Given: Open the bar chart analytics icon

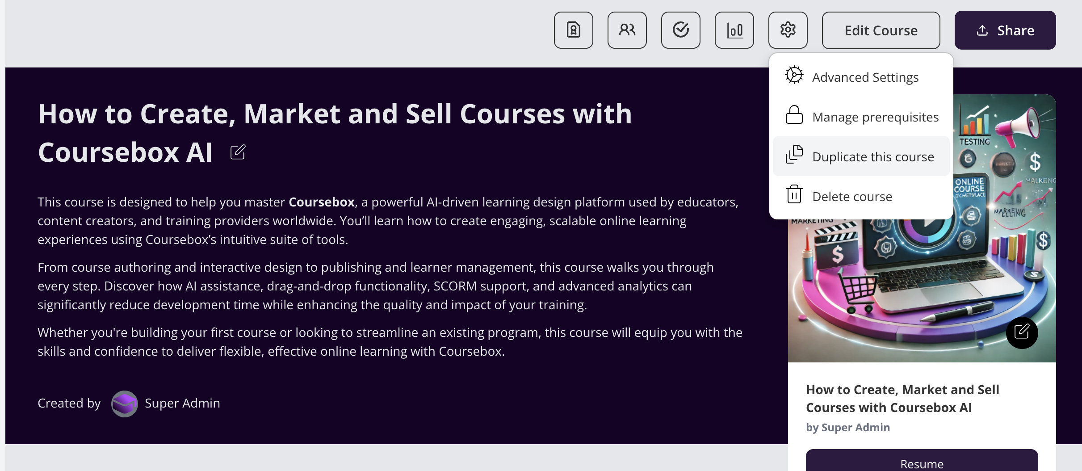Looking at the screenshot, I should (734, 30).
